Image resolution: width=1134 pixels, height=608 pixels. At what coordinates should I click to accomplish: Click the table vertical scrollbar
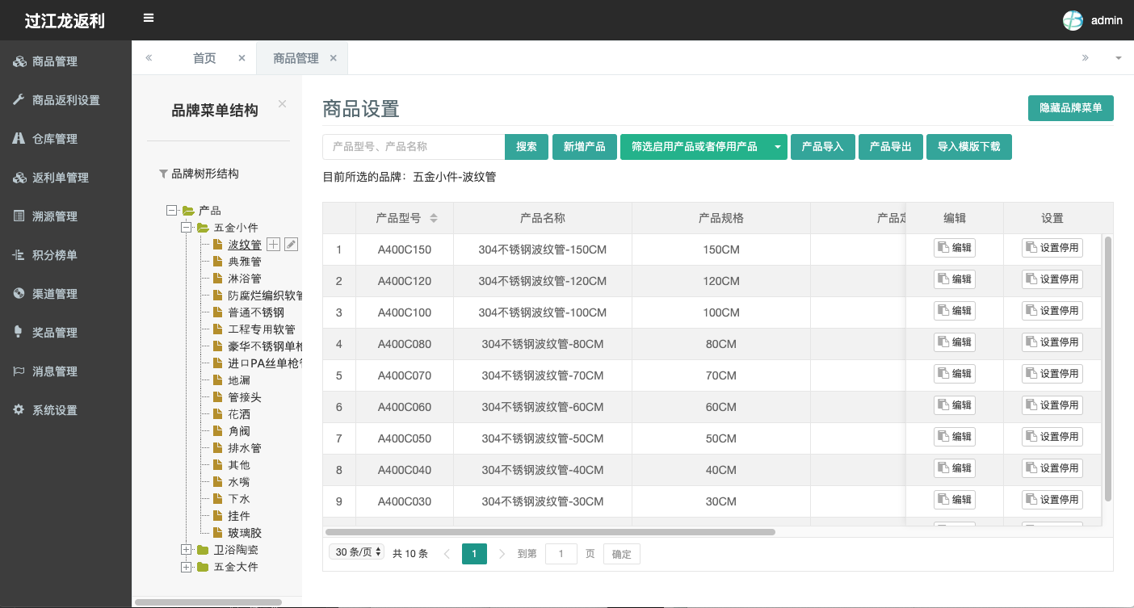1108,368
